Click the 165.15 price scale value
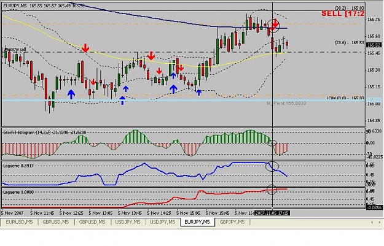The height and width of the screenshot is (246, 384). [x=374, y=87]
